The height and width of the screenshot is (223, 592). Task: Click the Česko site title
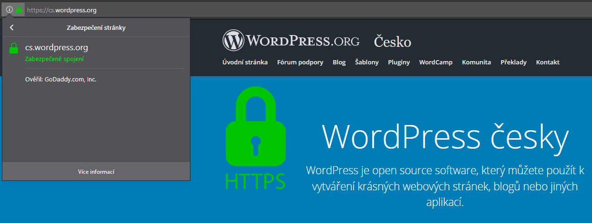393,42
